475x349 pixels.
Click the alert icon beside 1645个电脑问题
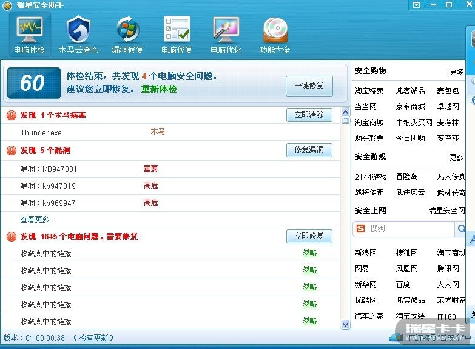coord(12,237)
